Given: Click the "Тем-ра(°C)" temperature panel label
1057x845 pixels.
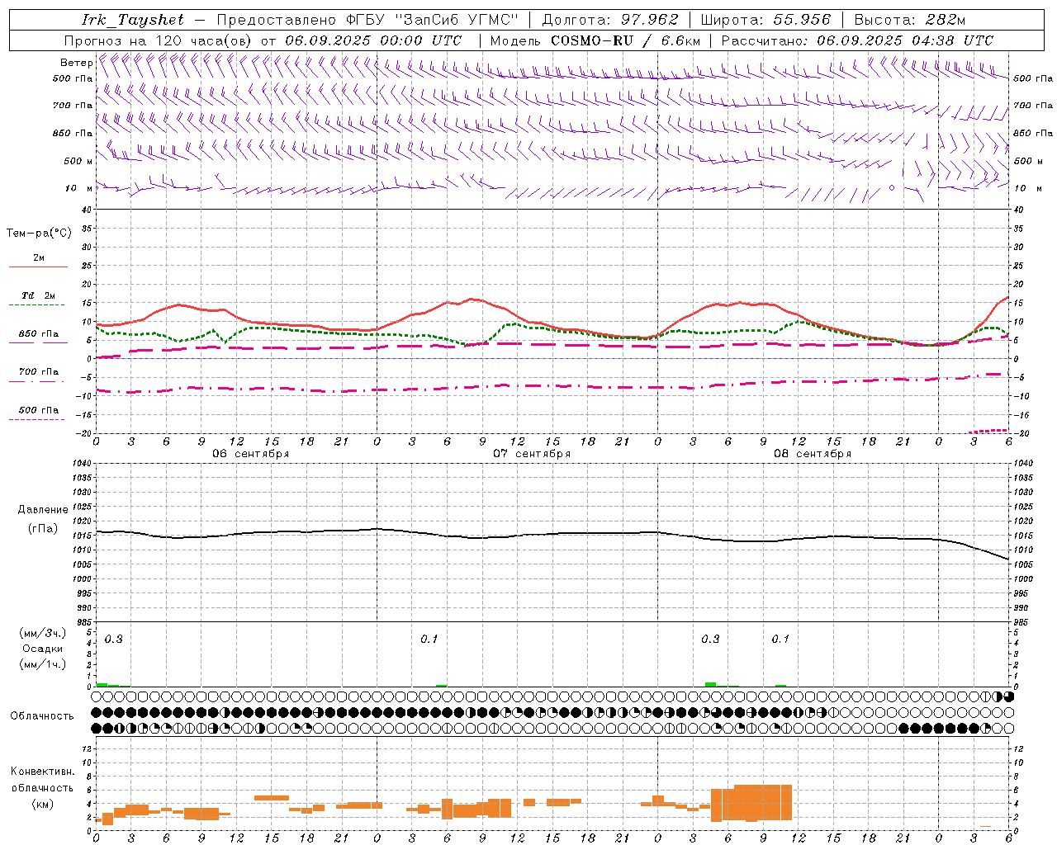Looking at the screenshot, I should point(39,234).
